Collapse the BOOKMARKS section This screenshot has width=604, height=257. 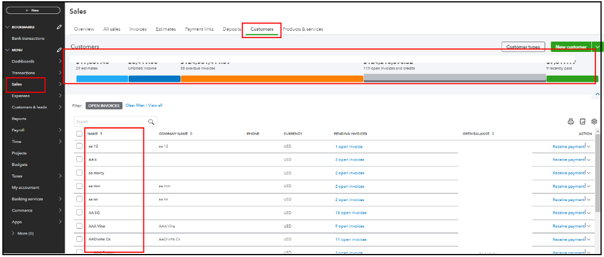tap(7, 27)
